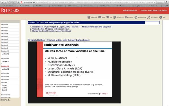Click the Share icon in browser toolbar
Image resolution: width=169 pixels, height=106 pixels.
(x=14, y=2)
